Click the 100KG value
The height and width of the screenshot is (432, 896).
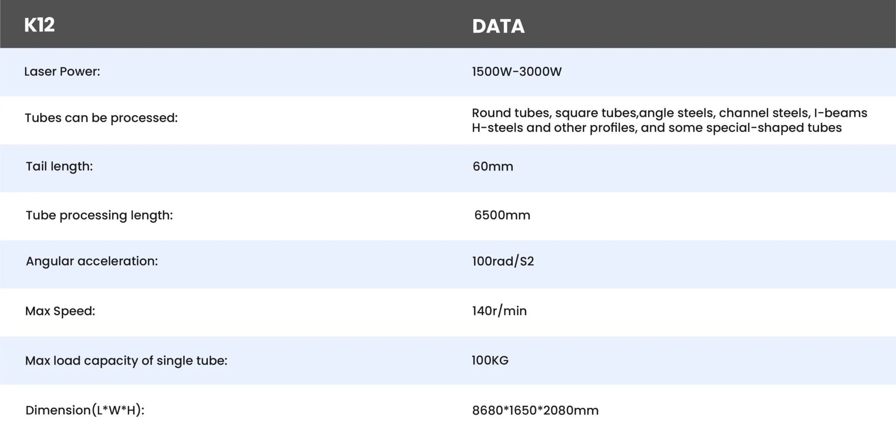click(490, 360)
